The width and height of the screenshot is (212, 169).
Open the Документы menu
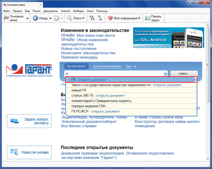(x=51, y=11)
